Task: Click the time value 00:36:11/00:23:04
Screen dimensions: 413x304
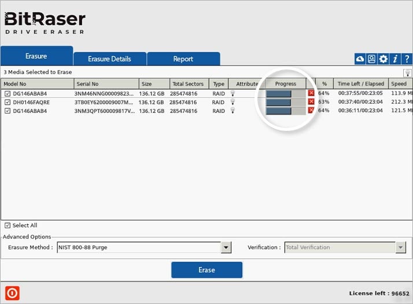Action: (360, 111)
